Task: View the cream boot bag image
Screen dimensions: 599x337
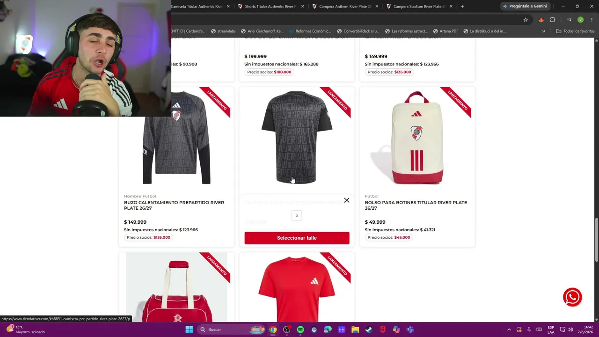Action: pyautogui.click(x=416, y=138)
